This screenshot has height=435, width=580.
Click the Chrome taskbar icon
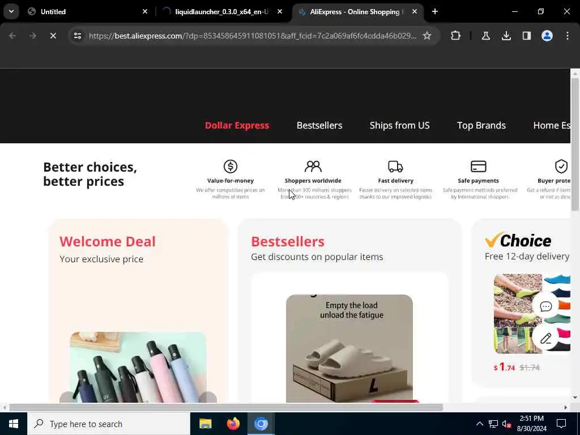tap(261, 424)
